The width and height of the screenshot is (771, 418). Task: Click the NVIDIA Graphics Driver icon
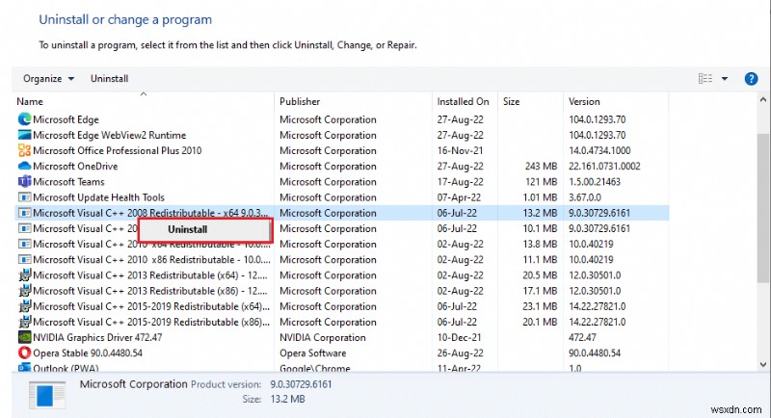(24, 337)
